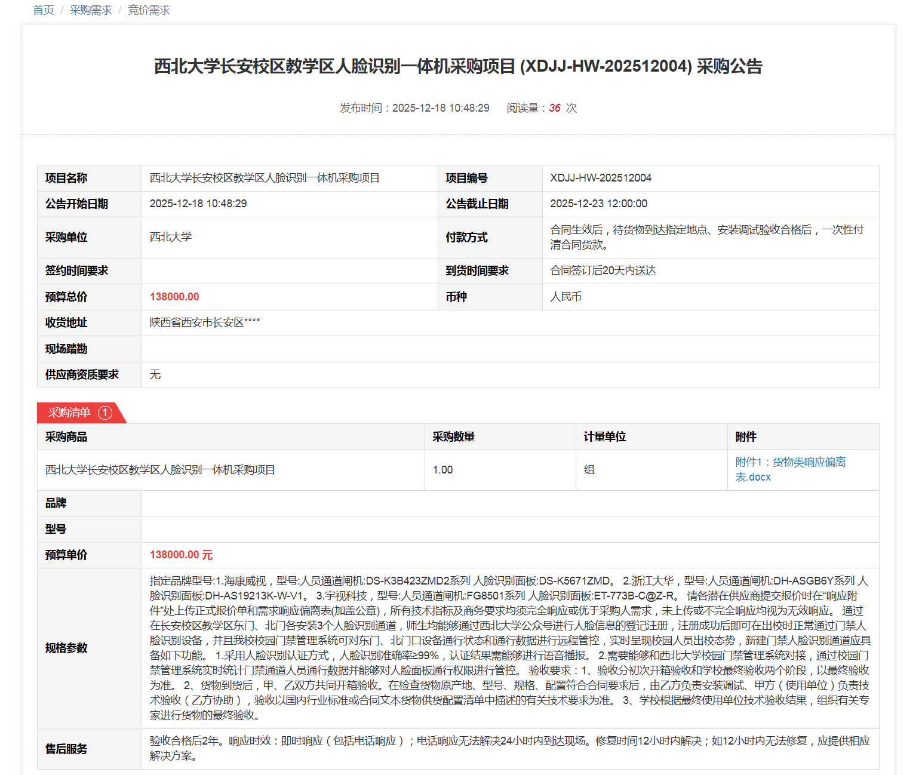Click the circled number 1 badge
The height and width of the screenshot is (775, 922).
(x=105, y=413)
